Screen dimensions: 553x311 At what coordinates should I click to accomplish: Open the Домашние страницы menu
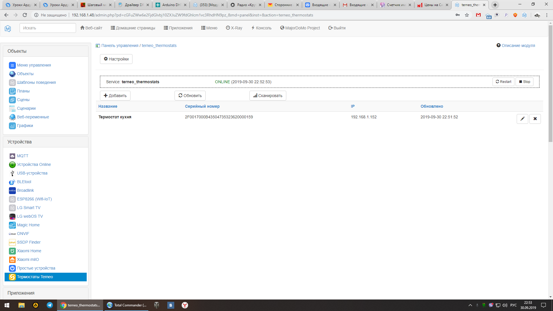coord(133,28)
